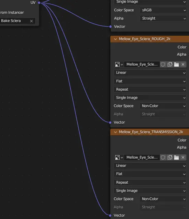Collapse the Mellow_Eye_Sclera_ROUGH_2k node

click(115, 39)
